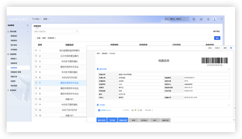Click the blue 导出 button

pos(217,38)
